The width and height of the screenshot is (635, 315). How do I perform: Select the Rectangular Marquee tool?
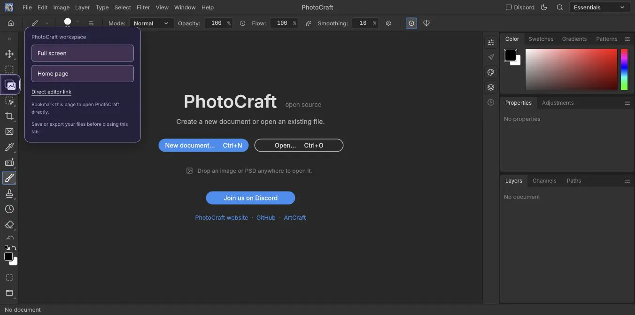pyautogui.click(x=9, y=69)
